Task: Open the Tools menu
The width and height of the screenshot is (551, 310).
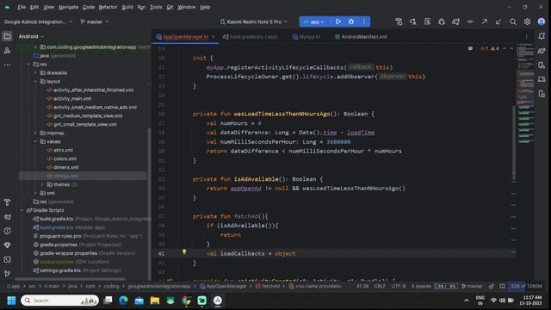Action: coord(156,7)
